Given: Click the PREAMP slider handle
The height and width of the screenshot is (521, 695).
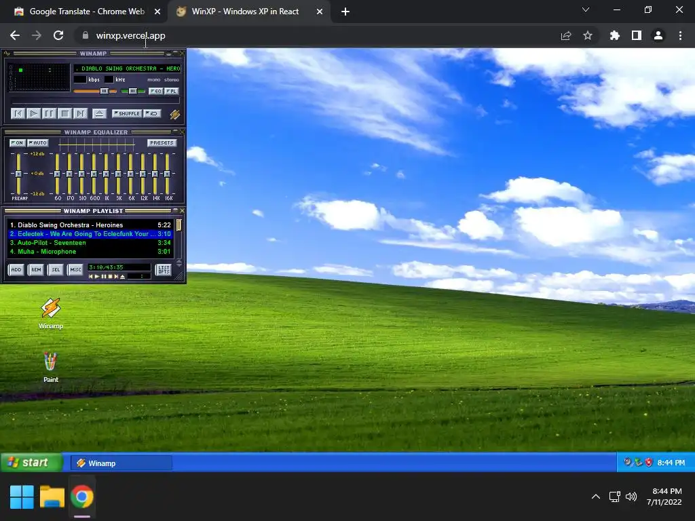Looking at the screenshot, I should pyautogui.click(x=18, y=174).
